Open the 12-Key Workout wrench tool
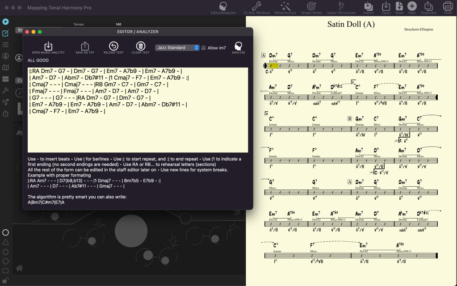This screenshot has height=286, width=457. 256,6
